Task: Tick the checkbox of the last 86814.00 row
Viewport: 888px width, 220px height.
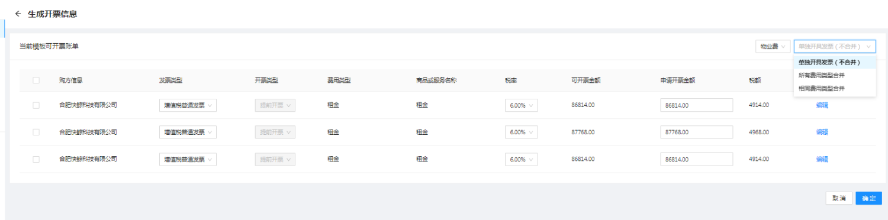Action: [36, 160]
